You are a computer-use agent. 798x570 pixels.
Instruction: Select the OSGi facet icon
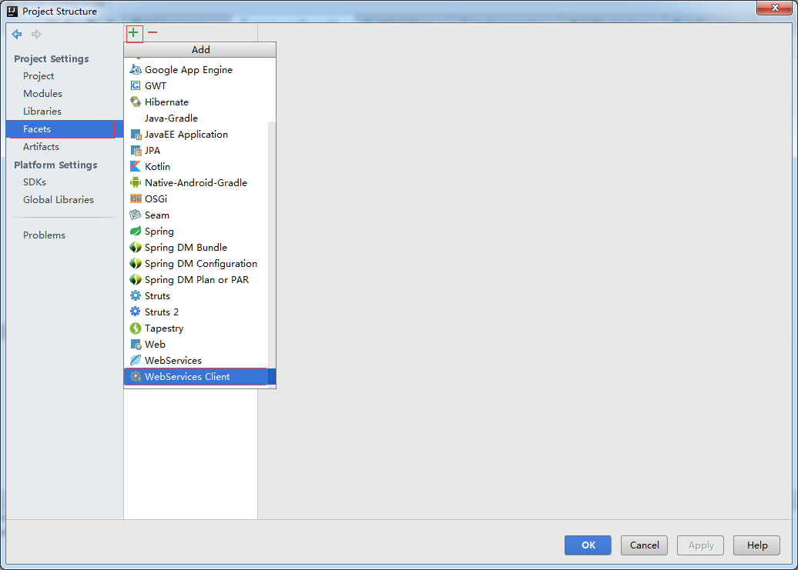(136, 198)
